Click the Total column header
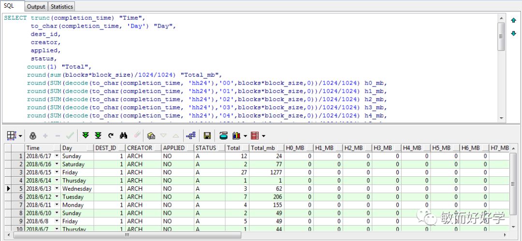 pyautogui.click(x=237, y=148)
